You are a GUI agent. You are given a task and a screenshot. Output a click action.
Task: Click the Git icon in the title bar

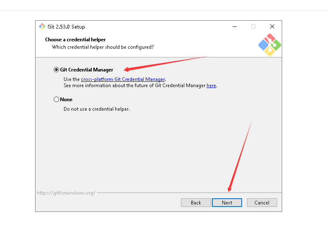tap(42, 26)
